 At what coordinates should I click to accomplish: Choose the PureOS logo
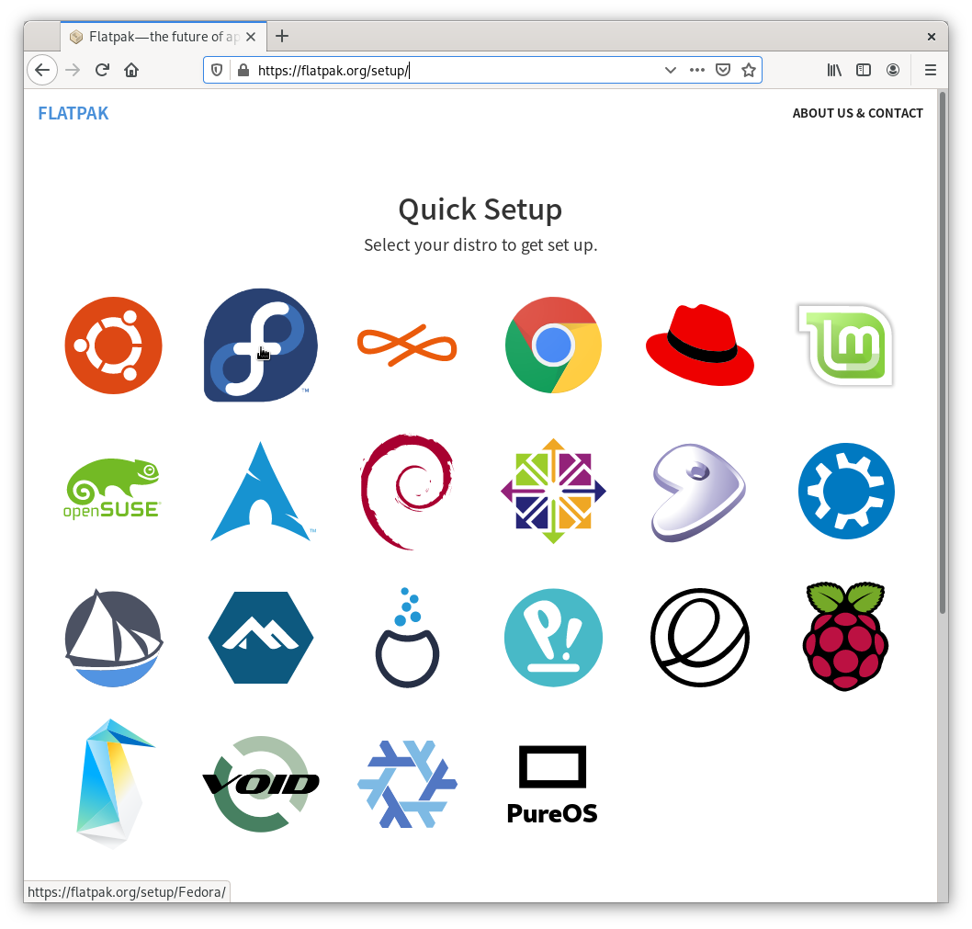click(x=552, y=785)
